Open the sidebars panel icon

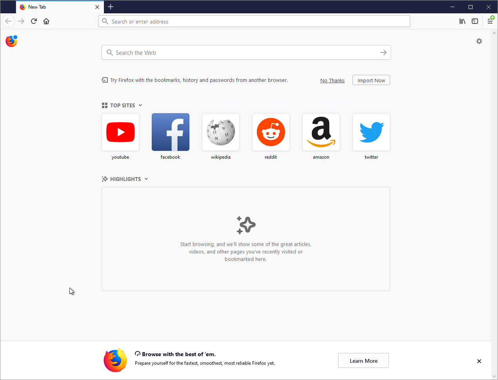(x=475, y=21)
